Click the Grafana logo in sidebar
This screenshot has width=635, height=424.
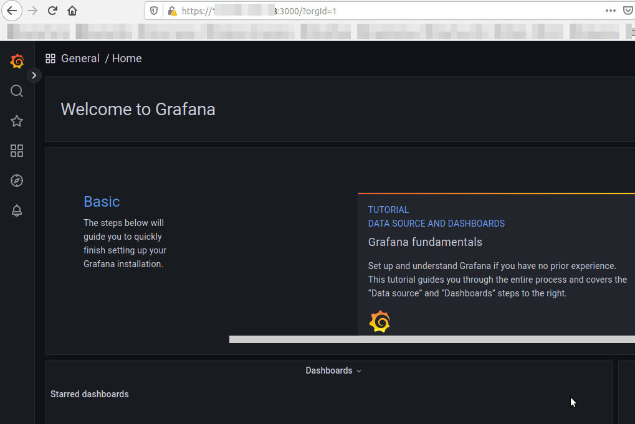pos(17,61)
